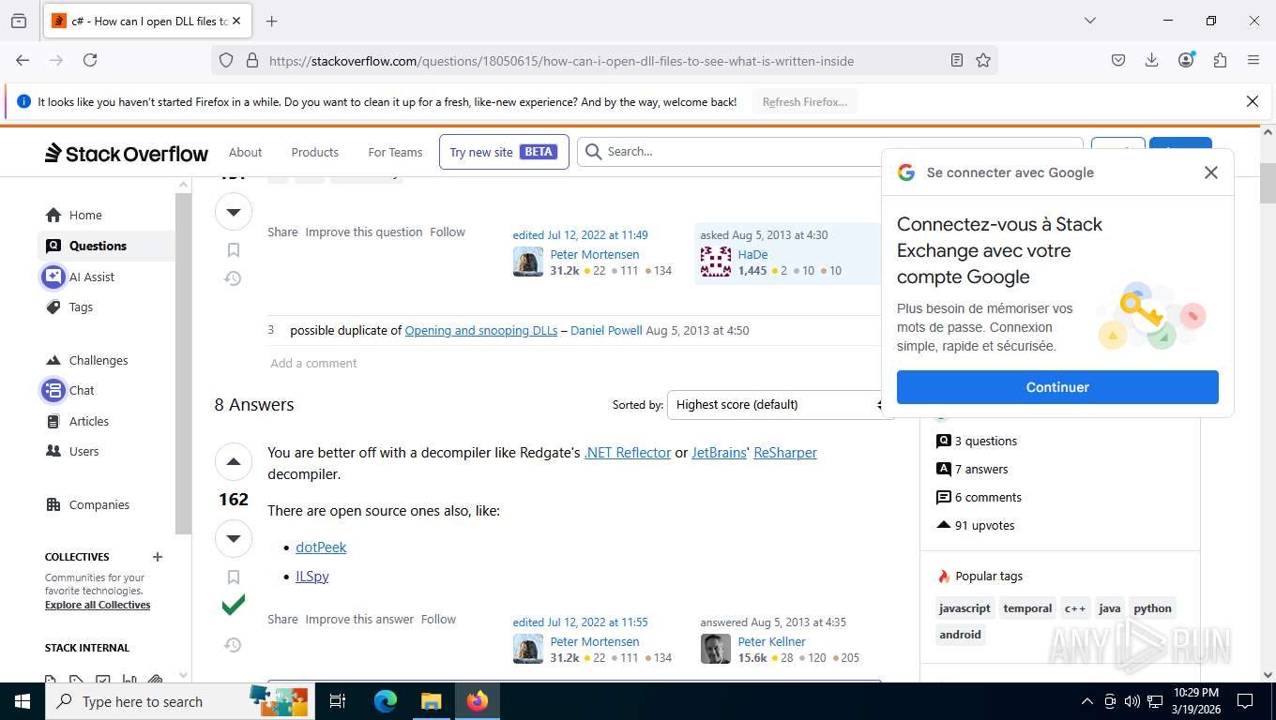
Task: Select the javascript popular tag
Action: pos(965,608)
